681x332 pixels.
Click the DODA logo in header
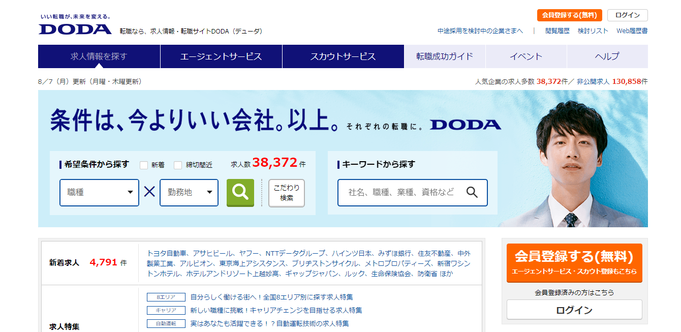pos(75,28)
